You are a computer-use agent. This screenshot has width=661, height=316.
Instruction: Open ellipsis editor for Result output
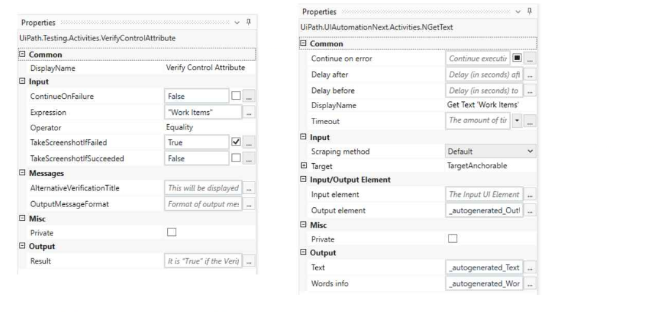248,262
